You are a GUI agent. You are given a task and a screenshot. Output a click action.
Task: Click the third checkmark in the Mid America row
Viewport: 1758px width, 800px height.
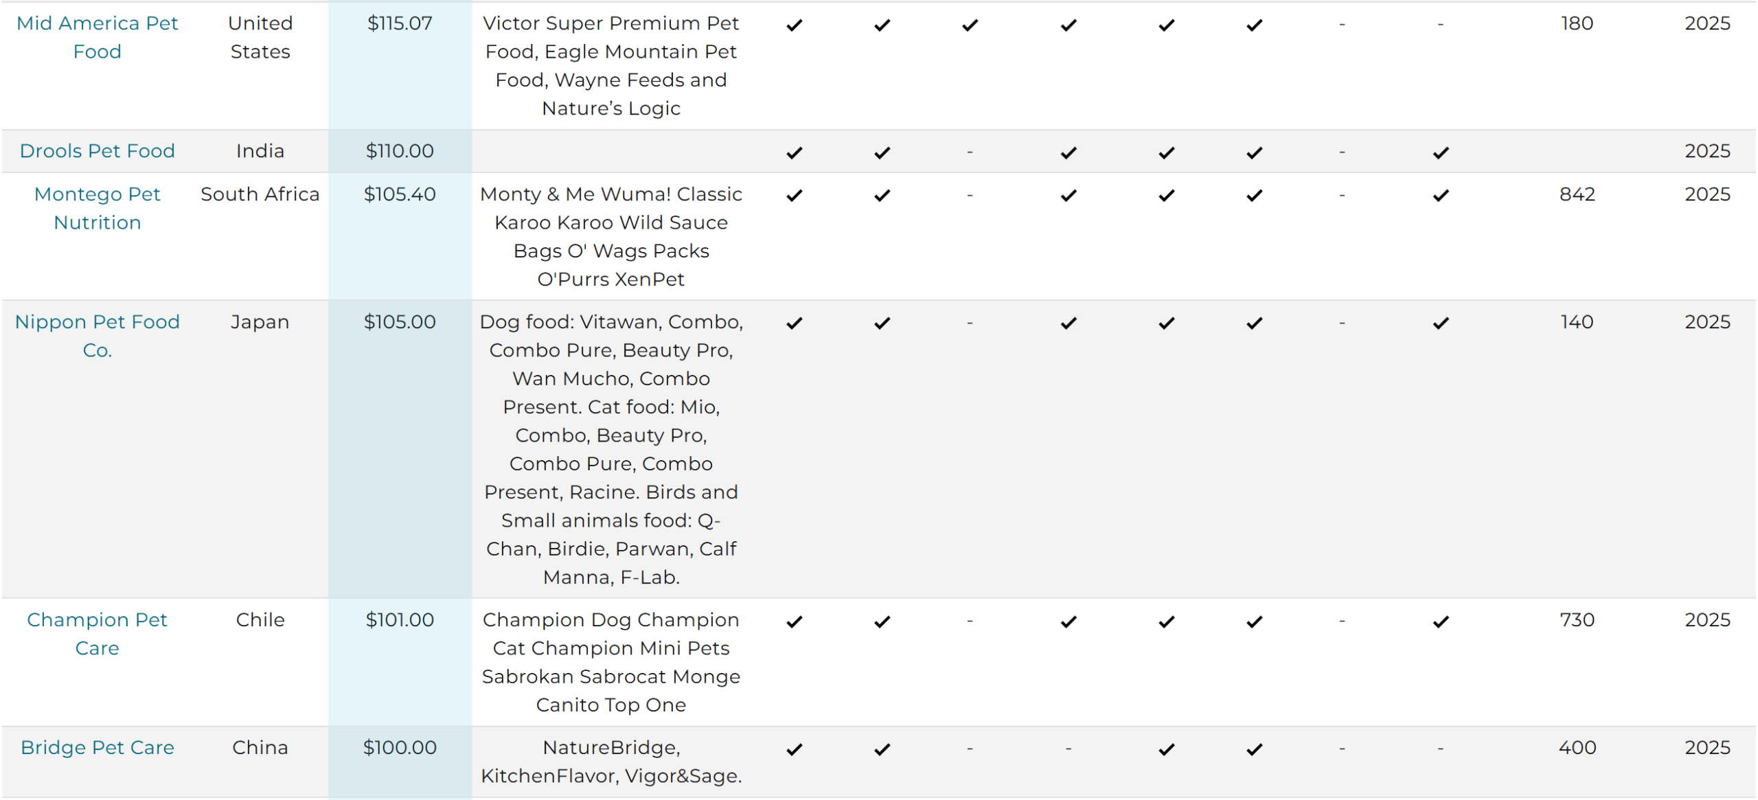[970, 25]
